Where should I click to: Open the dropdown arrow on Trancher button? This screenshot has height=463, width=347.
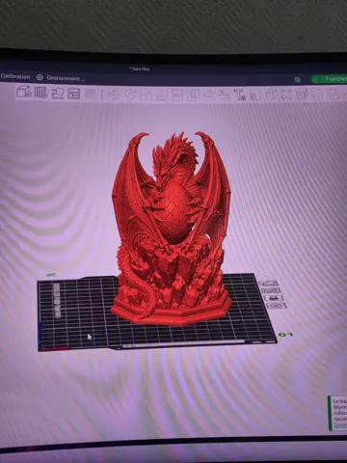click(x=315, y=79)
